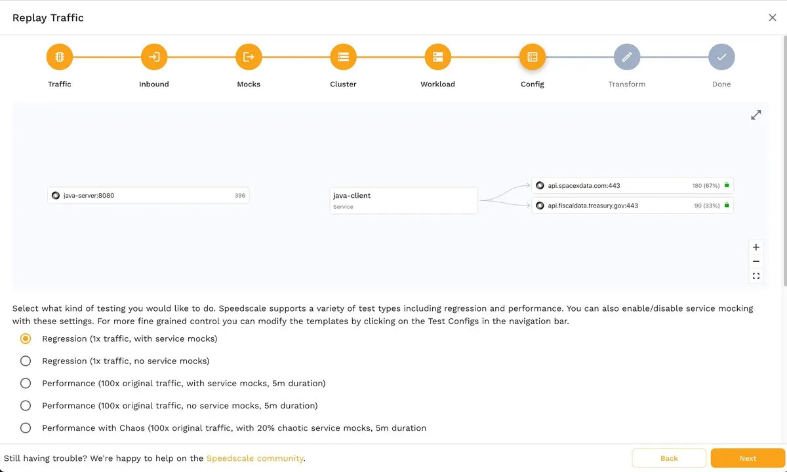Click the Config step icon
The width and height of the screenshot is (787, 472).
tap(532, 57)
